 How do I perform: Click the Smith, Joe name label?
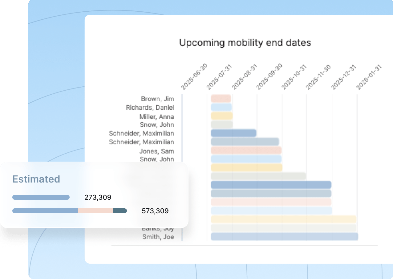click(x=158, y=237)
